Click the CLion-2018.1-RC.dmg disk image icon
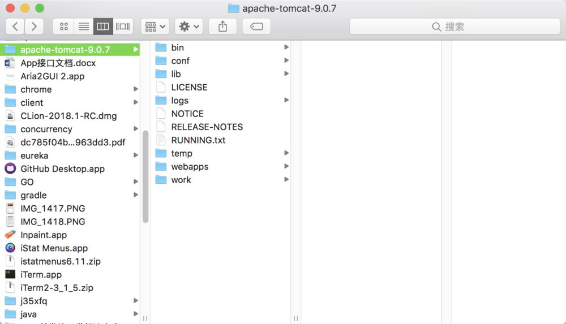The width and height of the screenshot is (566, 324). (x=10, y=116)
